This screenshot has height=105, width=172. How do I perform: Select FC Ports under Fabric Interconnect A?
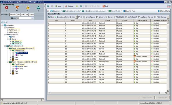coord(20,55)
